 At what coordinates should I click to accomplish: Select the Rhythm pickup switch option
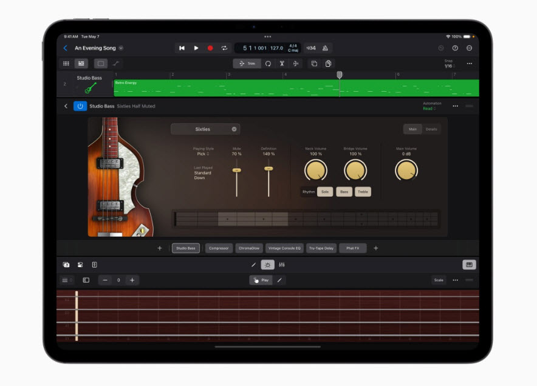tap(309, 192)
